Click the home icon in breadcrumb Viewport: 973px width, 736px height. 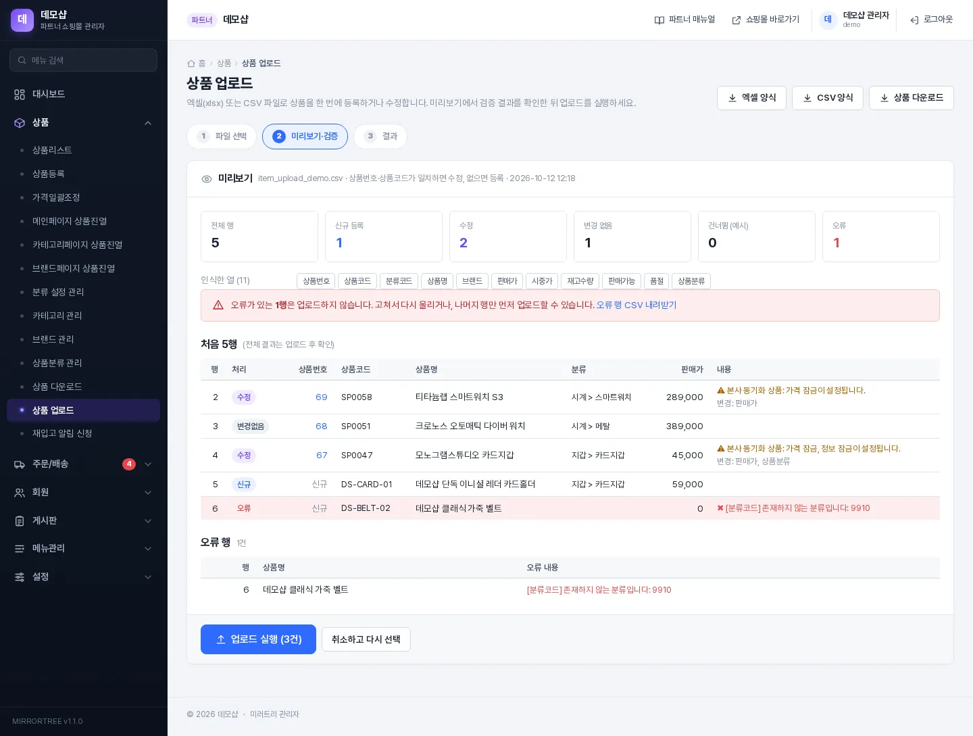[191, 64]
